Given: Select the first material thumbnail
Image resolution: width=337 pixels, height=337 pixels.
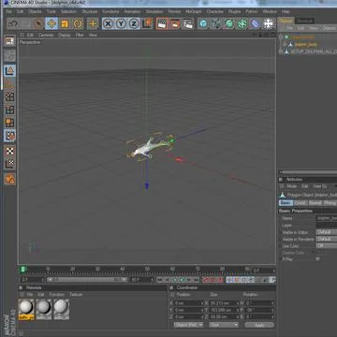Looking at the screenshot, I should pos(26,310).
